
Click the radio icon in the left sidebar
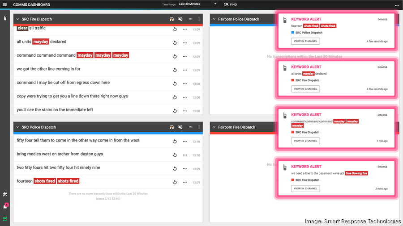tap(5, 18)
